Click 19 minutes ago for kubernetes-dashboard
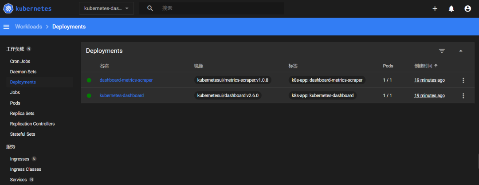Viewport: 479px width, 185px height. click(x=429, y=96)
